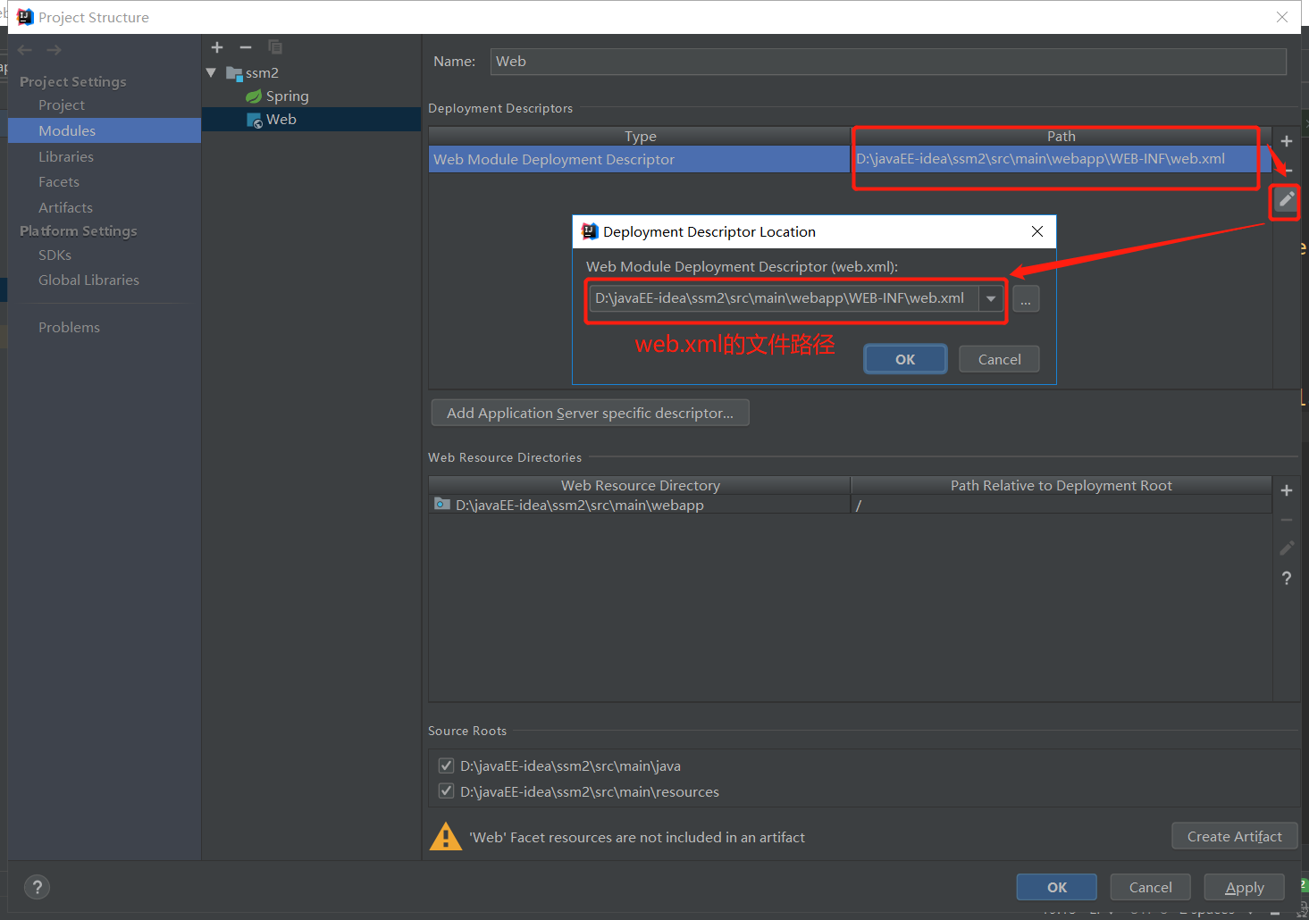Click the copy module icon above the tree
The image size is (1309, 920).
(x=274, y=47)
